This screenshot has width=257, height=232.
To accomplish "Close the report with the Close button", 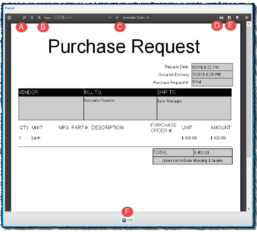I will (128, 220).
